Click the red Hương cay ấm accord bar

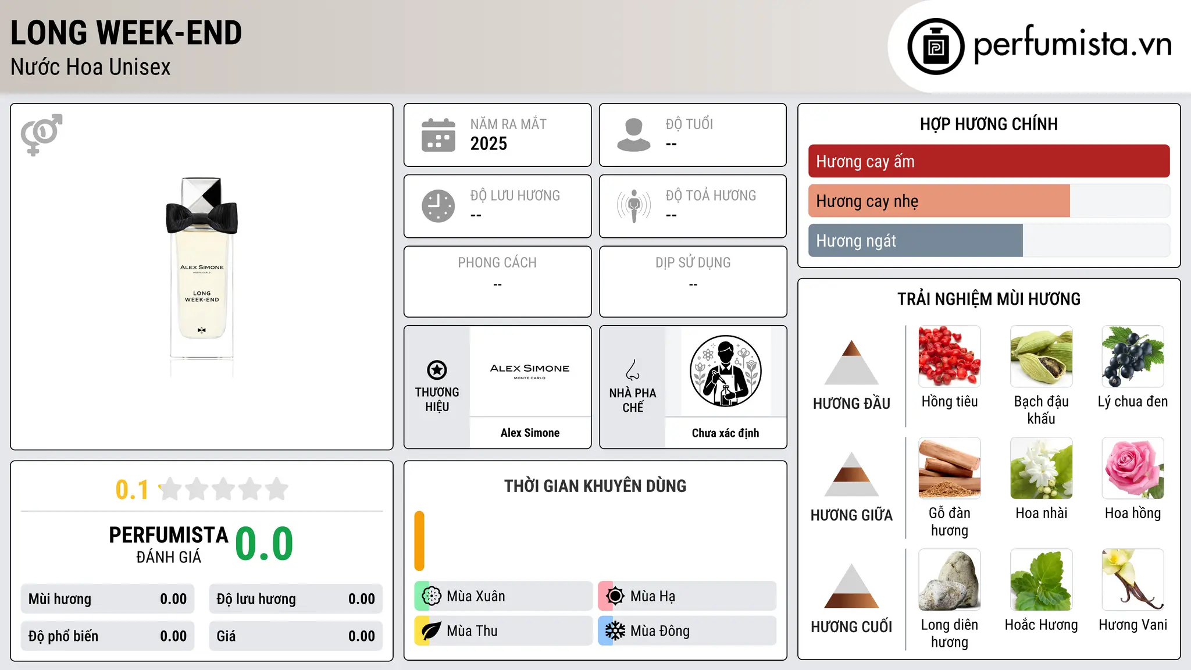coord(989,161)
